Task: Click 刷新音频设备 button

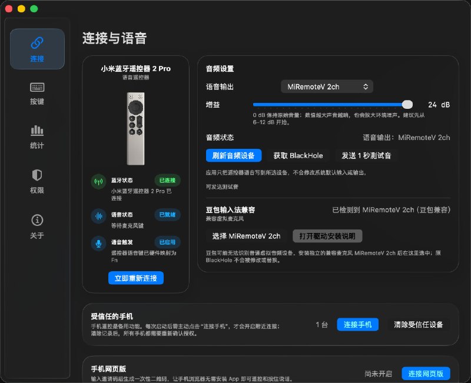Action: tap(233, 155)
